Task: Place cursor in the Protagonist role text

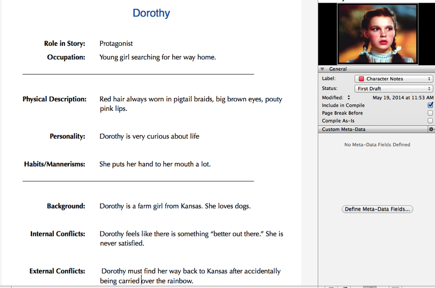Action: (116, 44)
